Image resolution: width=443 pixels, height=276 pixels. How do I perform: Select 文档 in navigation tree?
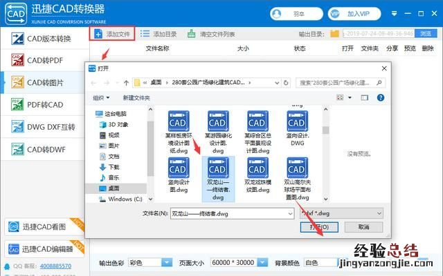pyautogui.click(x=109, y=157)
